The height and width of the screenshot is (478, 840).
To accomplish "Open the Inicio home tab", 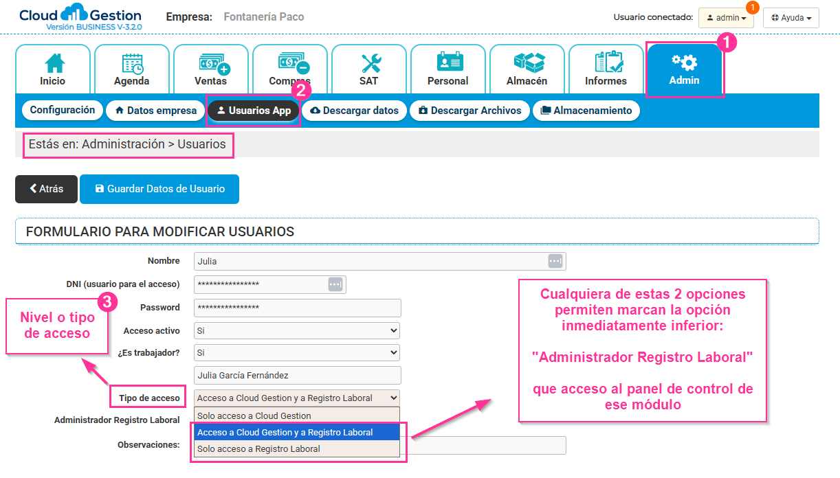I will click(x=53, y=69).
